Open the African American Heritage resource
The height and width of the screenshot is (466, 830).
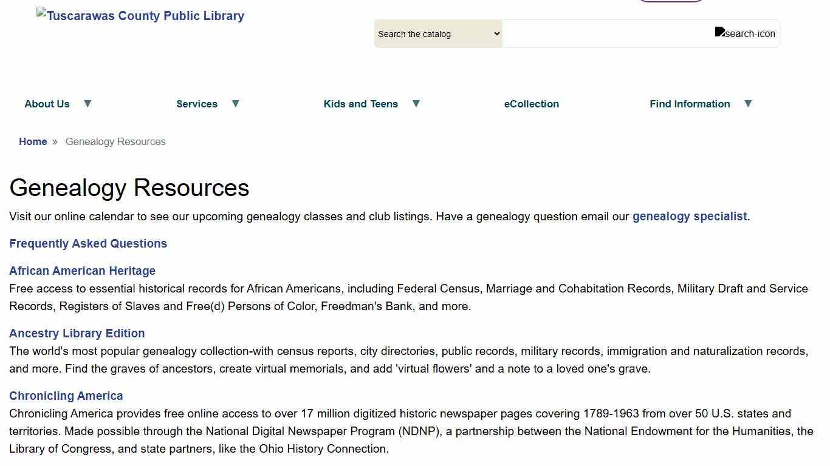(83, 271)
